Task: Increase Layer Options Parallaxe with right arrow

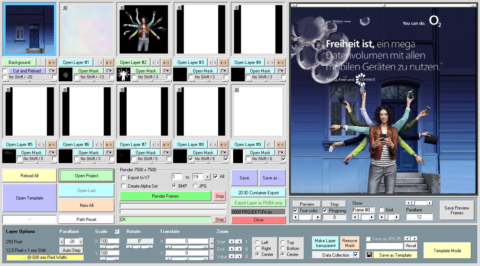Action: [81, 241]
